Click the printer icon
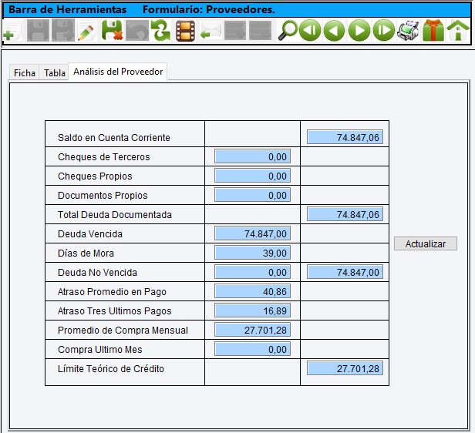 coord(408,32)
